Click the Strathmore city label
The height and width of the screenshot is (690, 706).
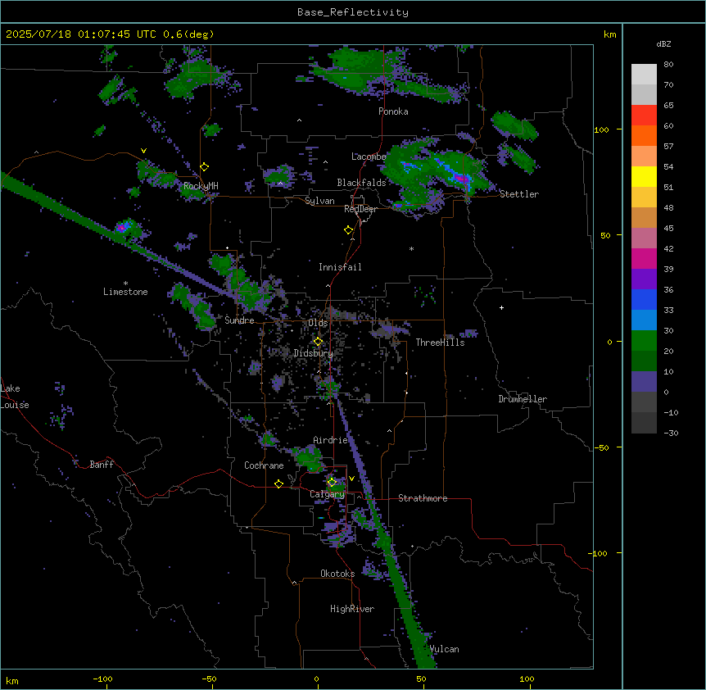coord(423,498)
